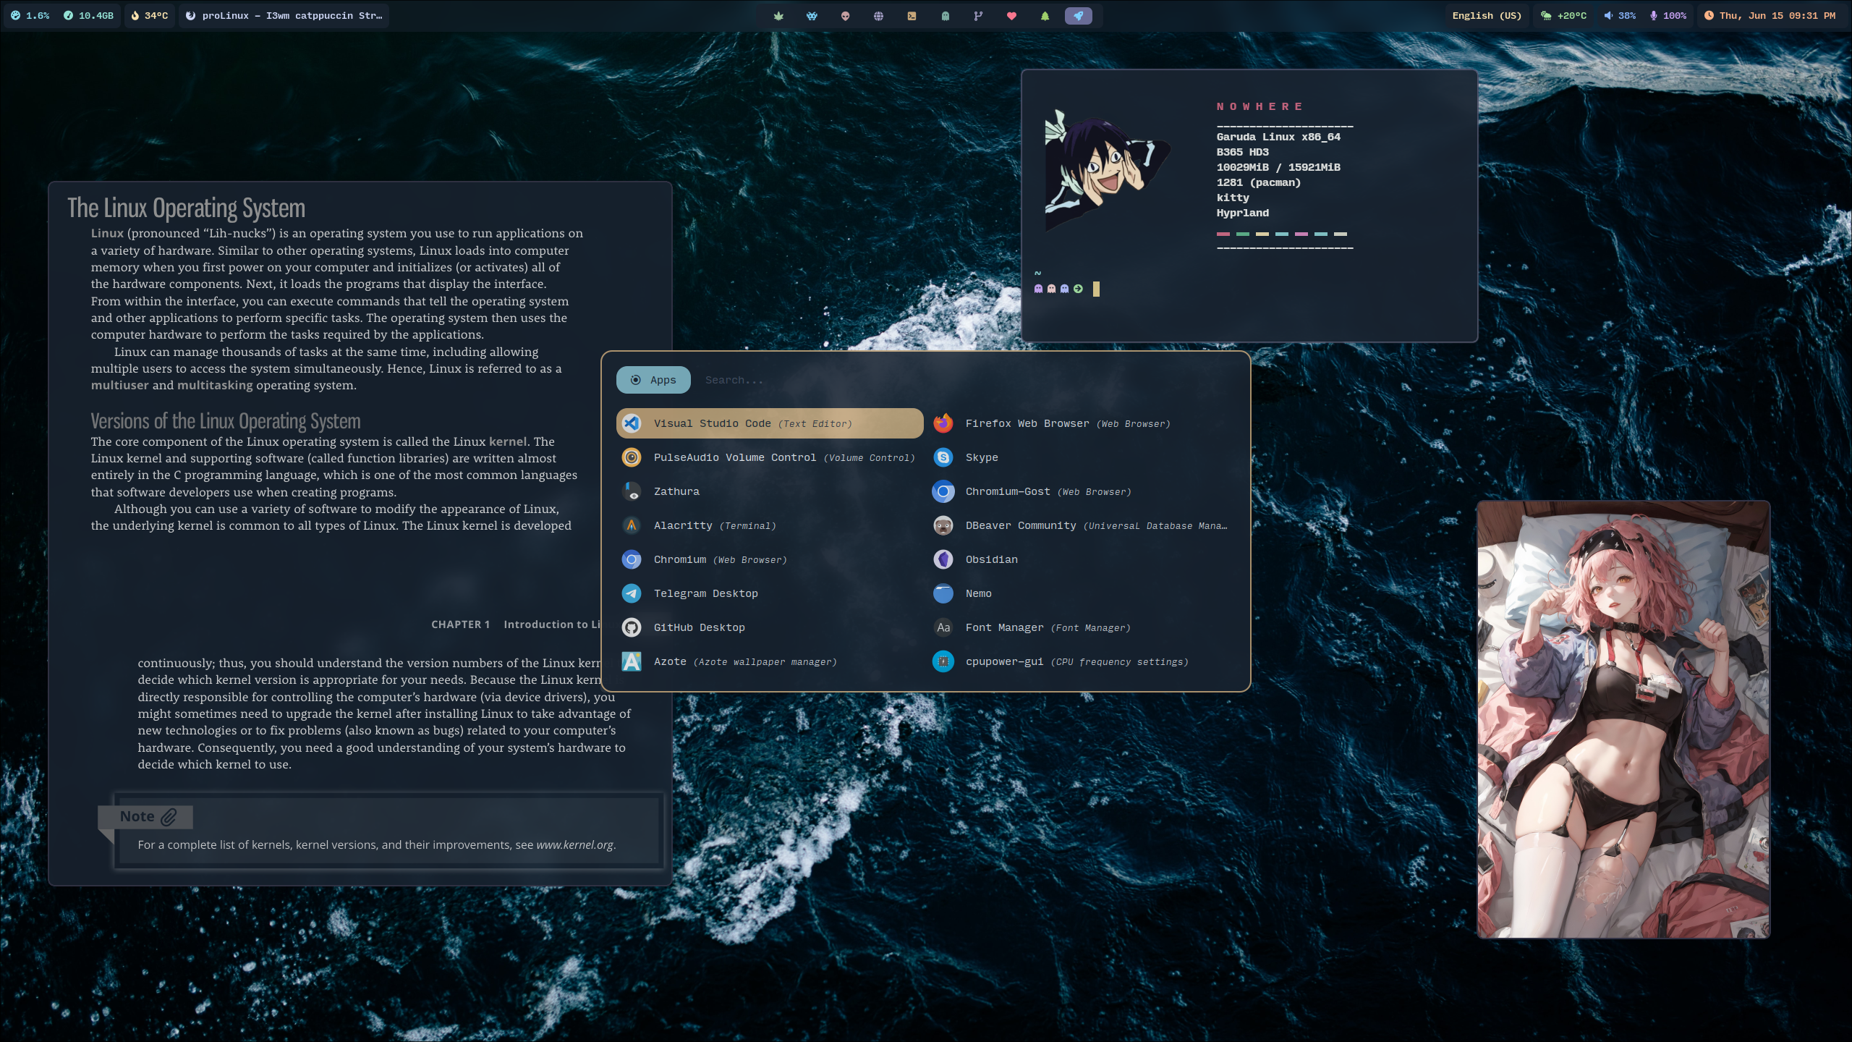Switch to the globe icon workspace
Screen dimensions: 1852x1042
(x=878, y=16)
